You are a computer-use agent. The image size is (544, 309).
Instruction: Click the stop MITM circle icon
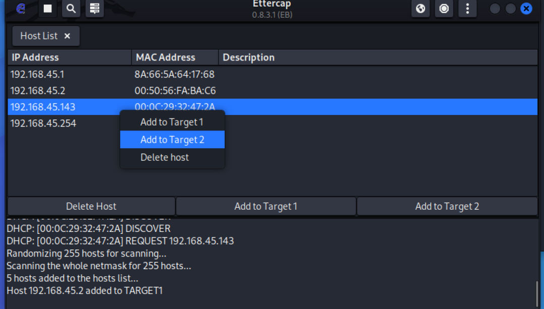(444, 8)
